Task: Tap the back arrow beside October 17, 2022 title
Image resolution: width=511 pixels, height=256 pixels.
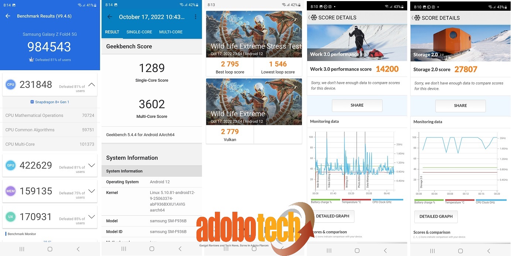Action: click(x=109, y=17)
